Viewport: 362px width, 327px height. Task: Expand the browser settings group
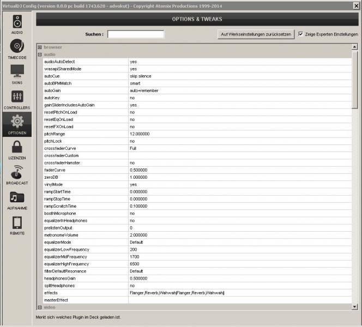(40, 47)
